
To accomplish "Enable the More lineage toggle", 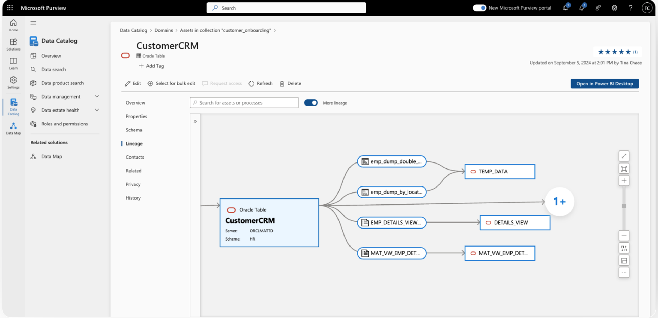I will coord(311,103).
